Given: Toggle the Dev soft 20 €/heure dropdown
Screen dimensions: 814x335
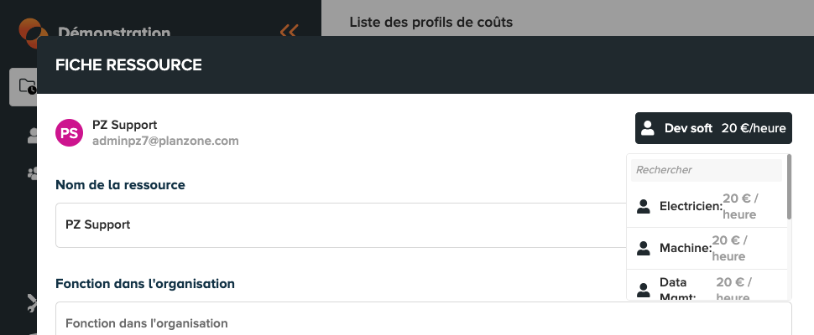Looking at the screenshot, I should click(713, 128).
